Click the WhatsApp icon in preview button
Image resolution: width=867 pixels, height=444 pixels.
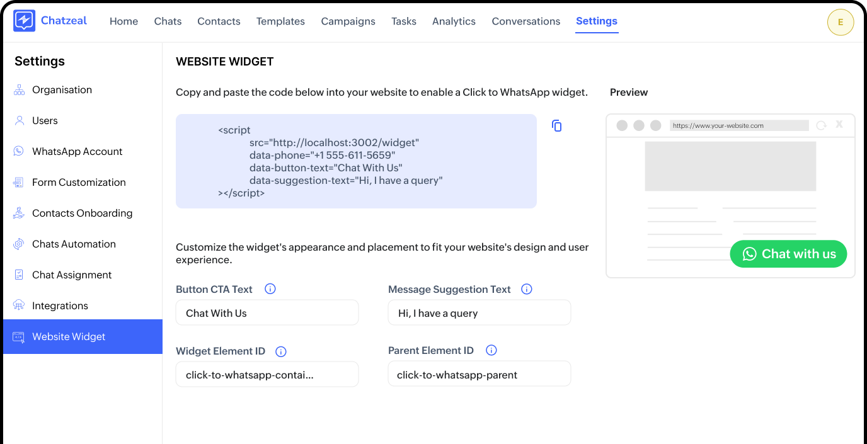[749, 254]
